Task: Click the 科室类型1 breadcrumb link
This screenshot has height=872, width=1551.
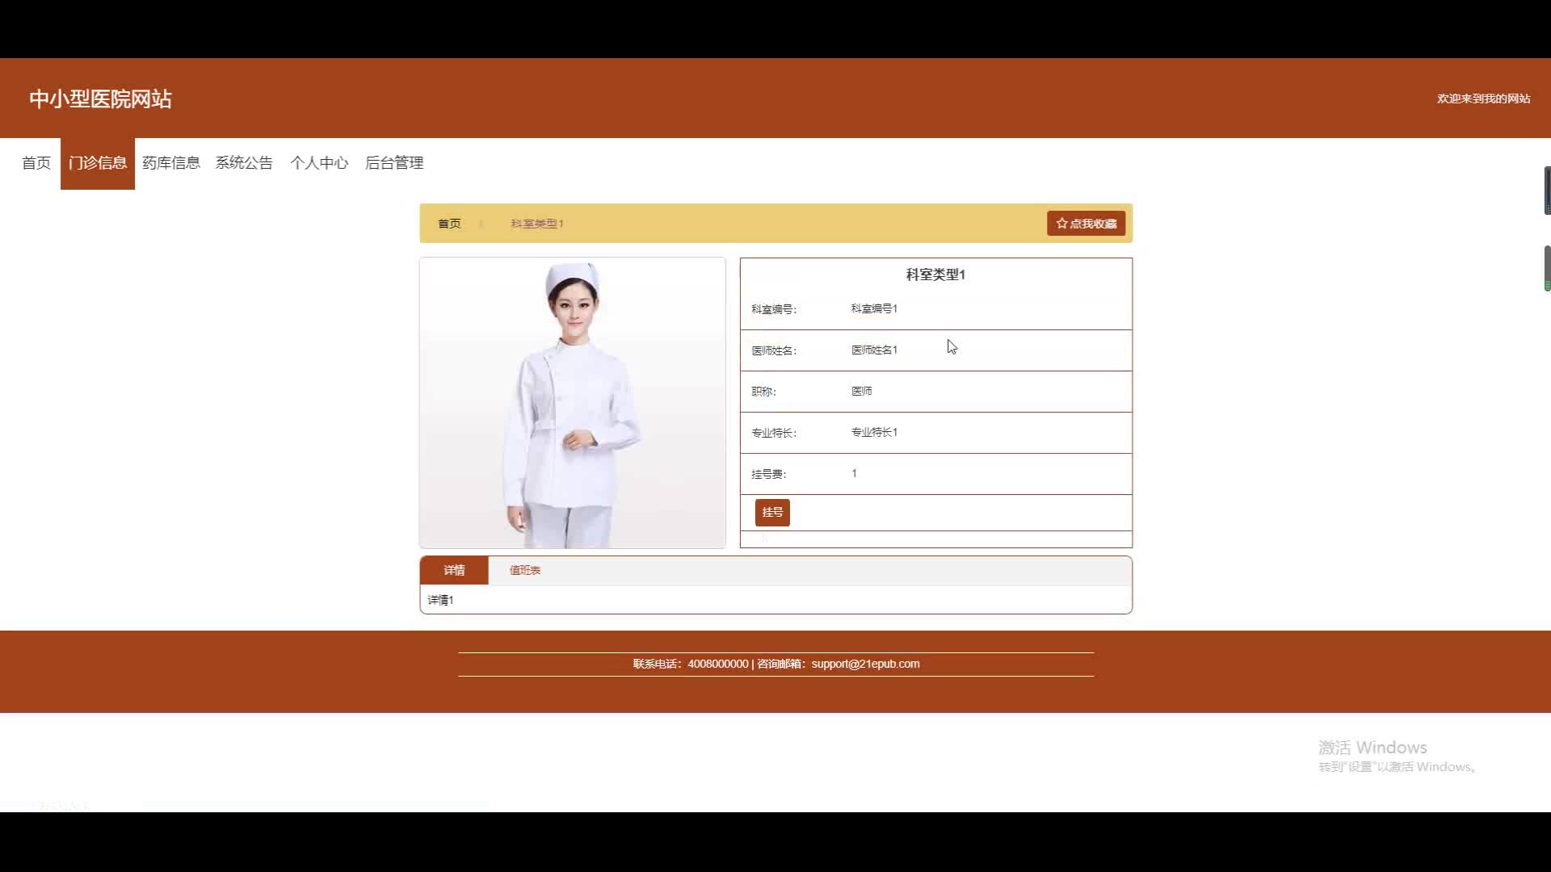Action: [x=536, y=224]
